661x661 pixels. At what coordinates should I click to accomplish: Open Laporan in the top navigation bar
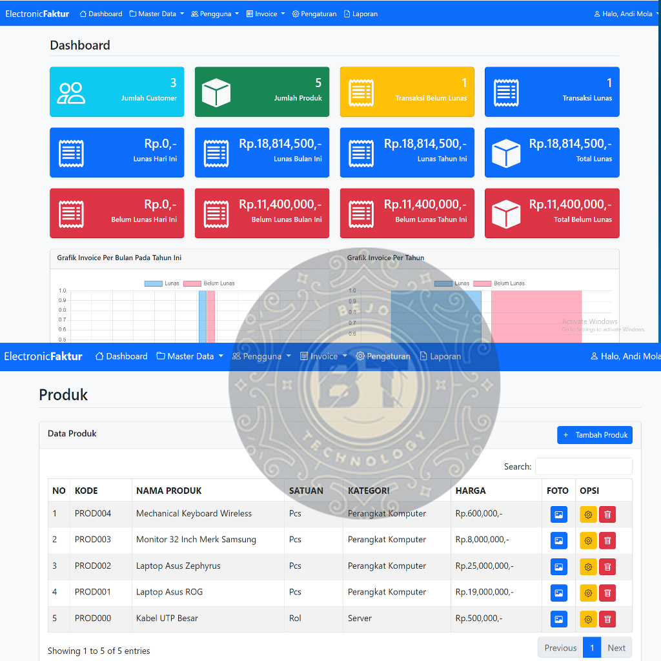coord(361,14)
